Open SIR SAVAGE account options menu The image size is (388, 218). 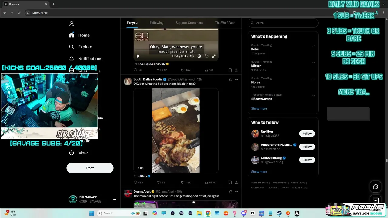coord(114,199)
